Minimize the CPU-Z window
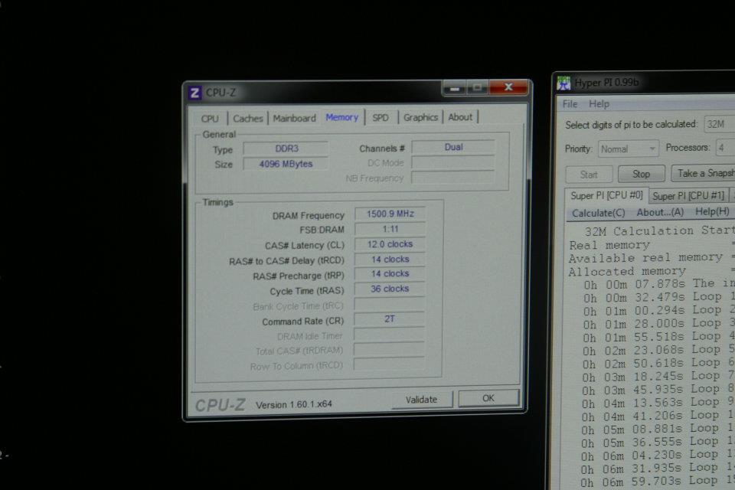This screenshot has height=490, width=735. (x=455, y=89)
